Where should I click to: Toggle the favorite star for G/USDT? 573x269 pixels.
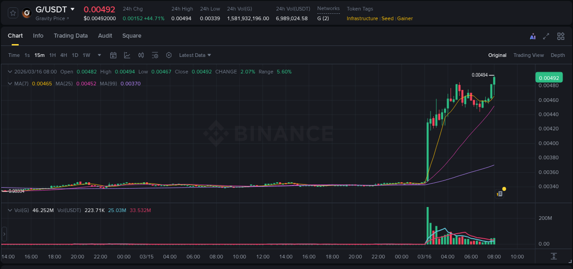[13, 13]
